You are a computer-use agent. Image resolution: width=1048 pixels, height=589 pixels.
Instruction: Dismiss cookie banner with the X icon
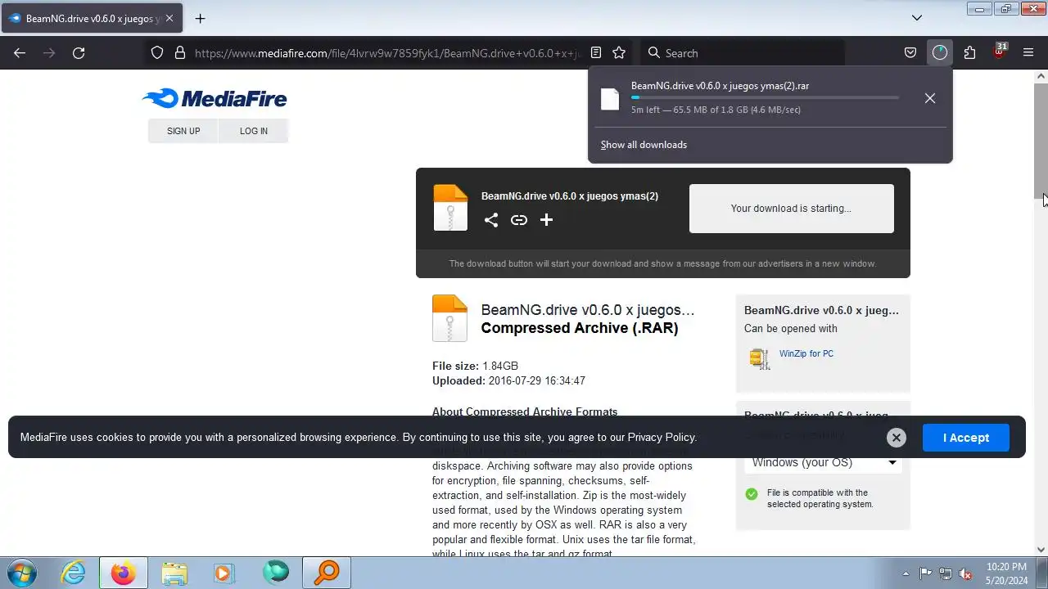(x=897, y=438)
